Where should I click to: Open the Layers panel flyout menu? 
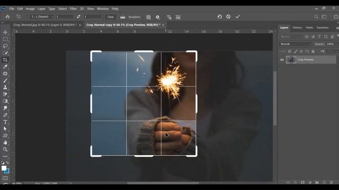[337, 28]
